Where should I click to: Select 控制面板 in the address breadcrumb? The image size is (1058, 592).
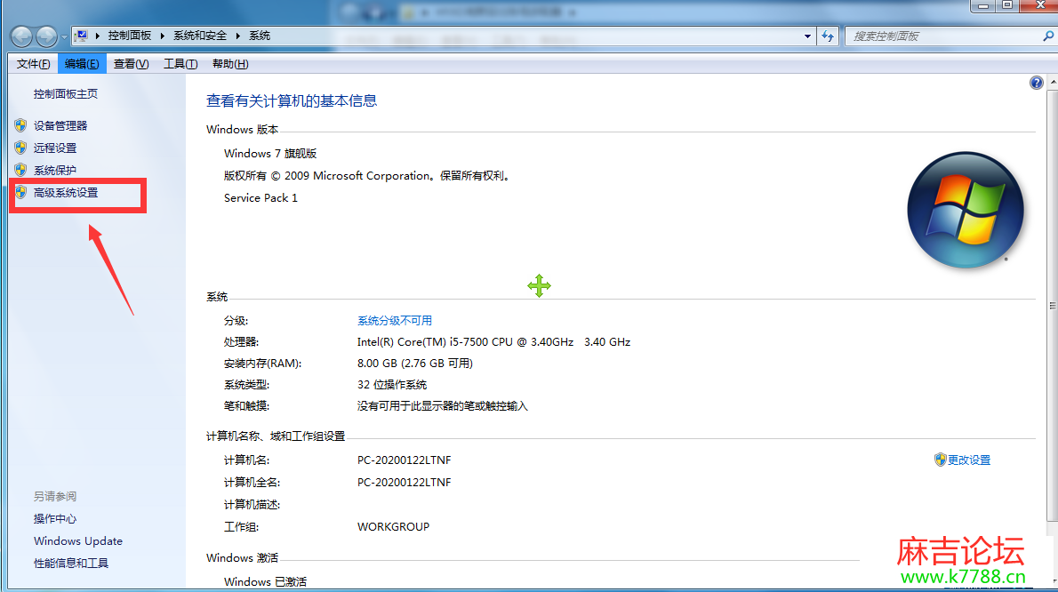tap(130, 35)
